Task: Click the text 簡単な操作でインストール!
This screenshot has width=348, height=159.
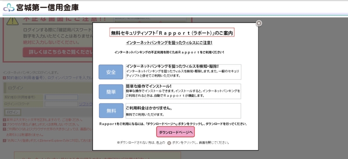Action: [149, 86]
